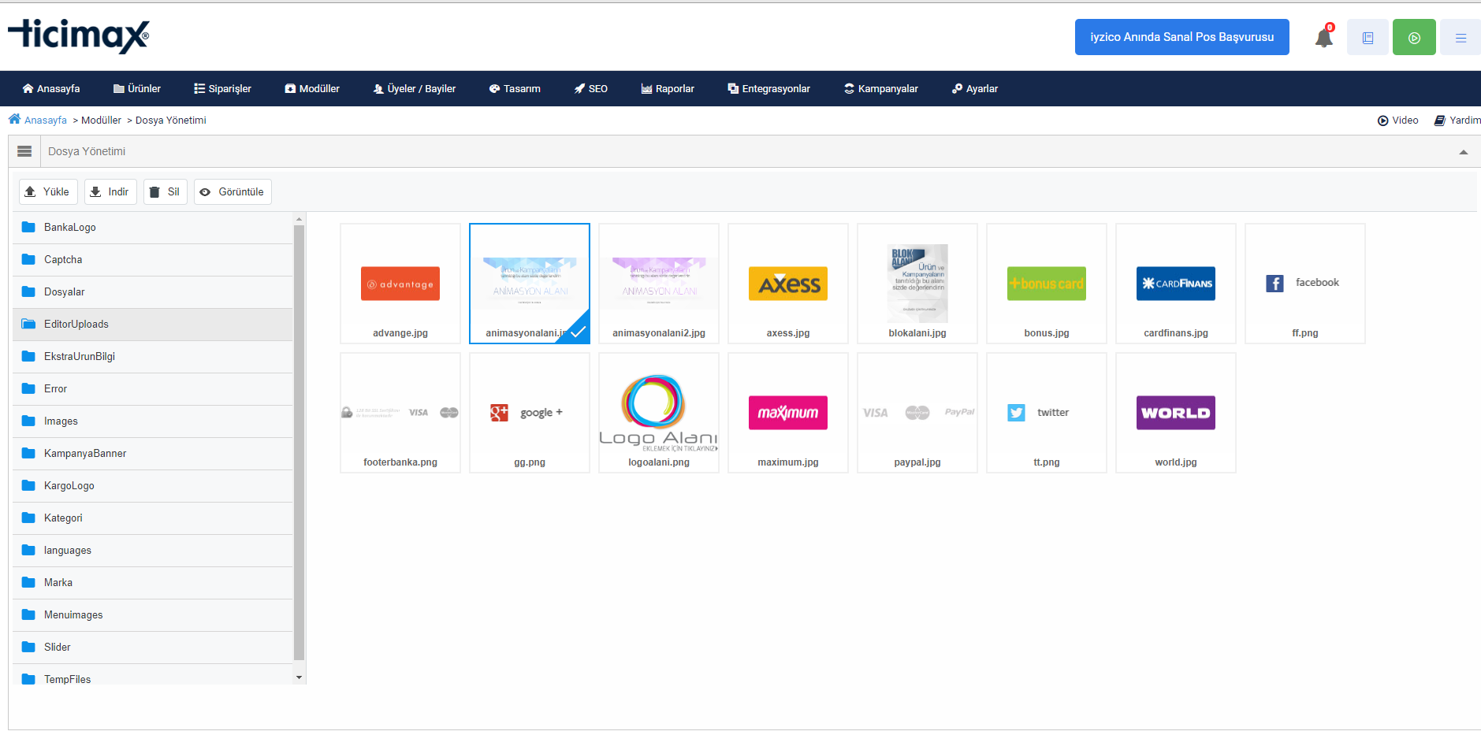Open the SEO menu
The width and height of the screenshot is (1481, 746).
591,88
